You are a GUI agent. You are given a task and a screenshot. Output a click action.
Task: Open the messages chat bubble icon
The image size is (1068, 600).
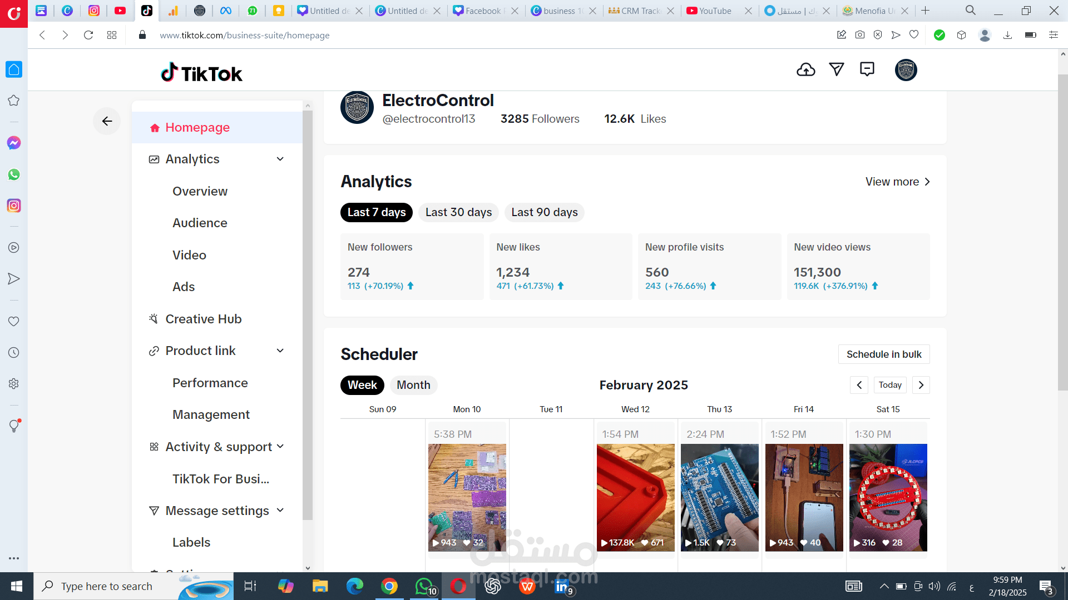click(867, 69)
